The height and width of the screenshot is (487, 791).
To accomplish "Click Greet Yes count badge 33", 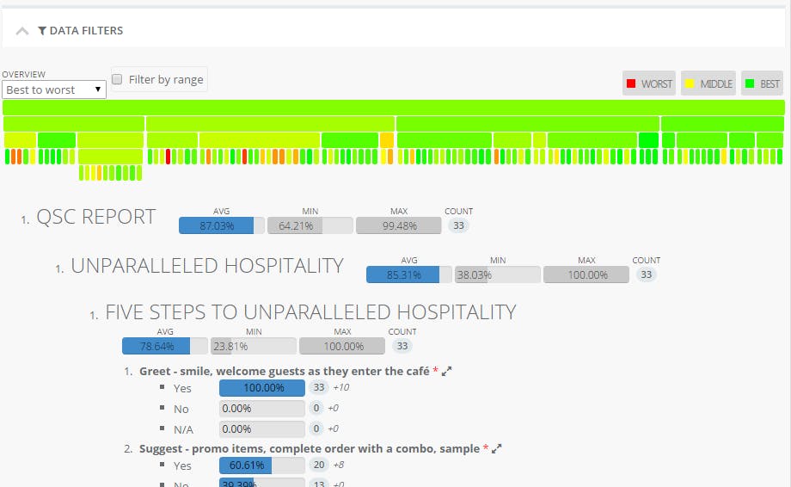I will [x=319, y=387].
